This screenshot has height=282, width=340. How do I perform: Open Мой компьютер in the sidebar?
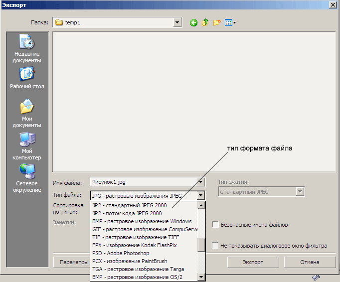[x=27, y=146]
